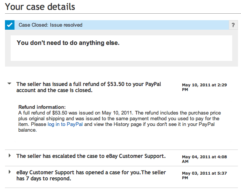This screenshot has height=191, width=241.
Task: Expand the seller escalated case entry
Action: click(9, 156)
